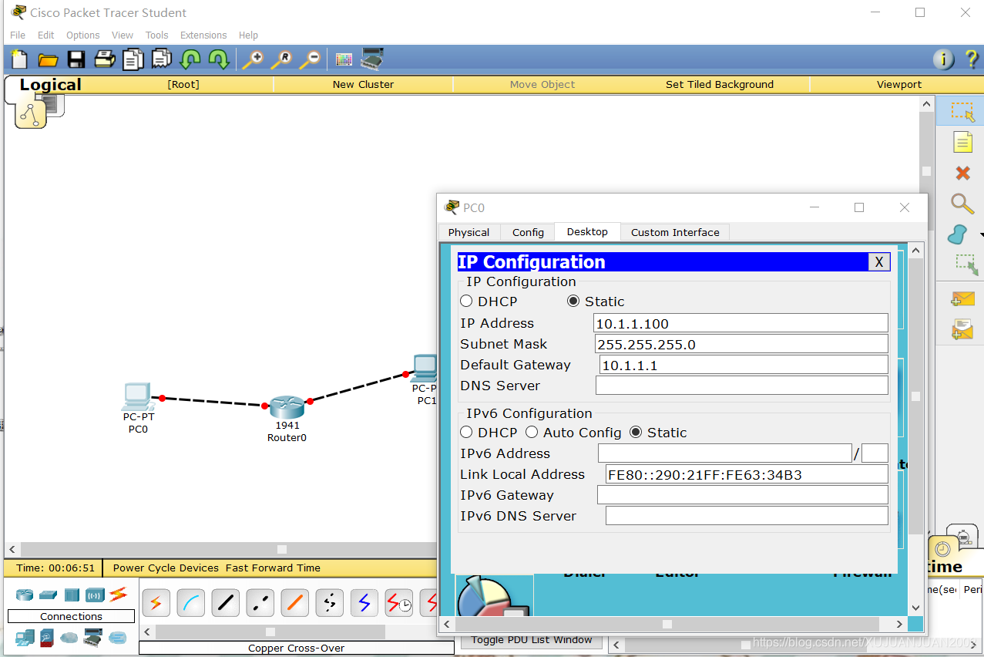Viewport: 984px width, 657px height.
Task: Switch to the Physical tab in PC0
Action: pos(468,232)
